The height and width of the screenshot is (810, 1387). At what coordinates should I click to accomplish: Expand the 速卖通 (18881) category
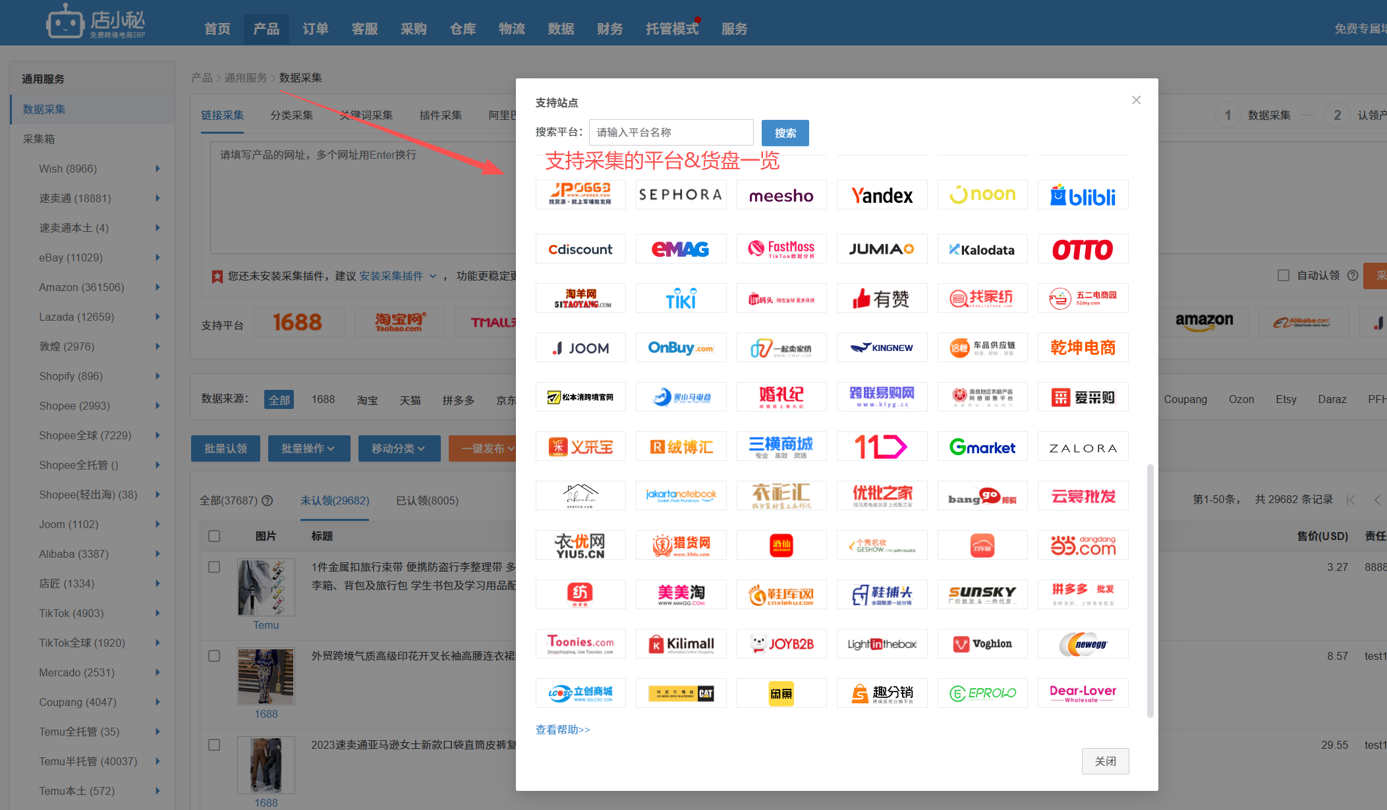(x=157, y=198)
